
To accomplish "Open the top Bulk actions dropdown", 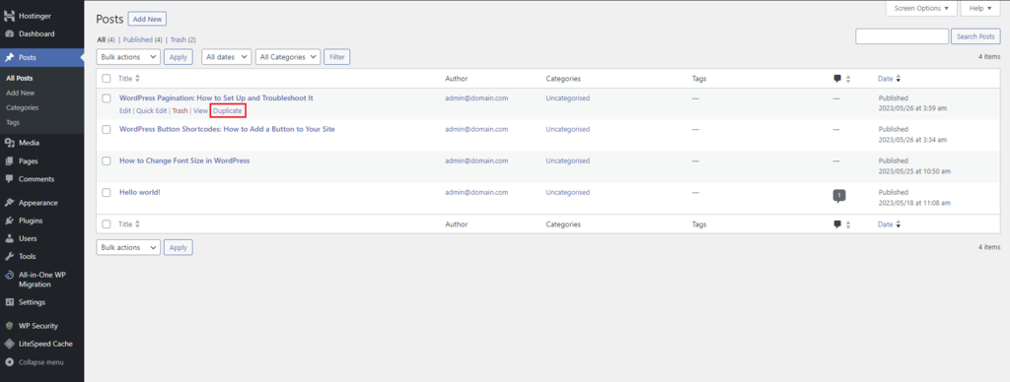I will (128, 56).
